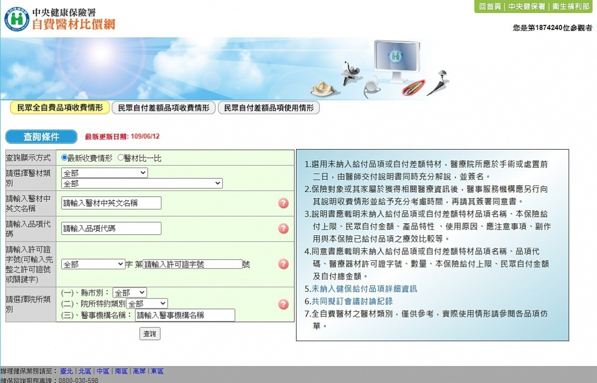Switch to 民眾全自費品項收費情形 tab
Screen dimensions: 597x383
click(x=60, y=107)
